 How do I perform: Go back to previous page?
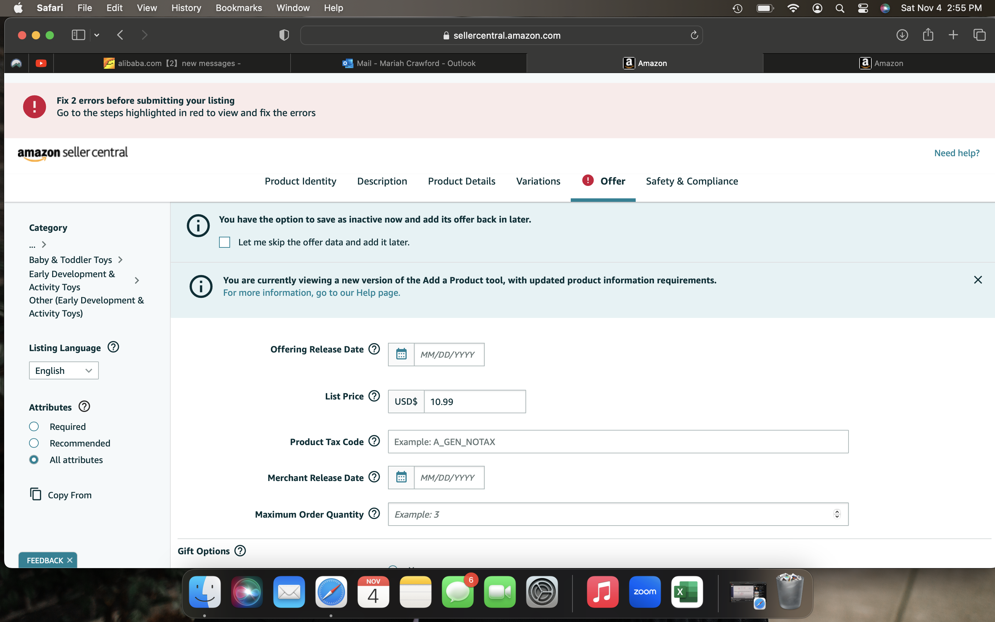click(120, 35)
